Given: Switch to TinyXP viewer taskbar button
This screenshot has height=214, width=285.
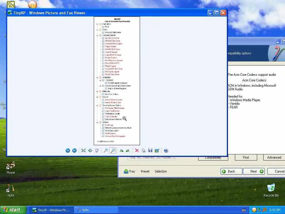Looking at the screenshot, I should (51, 210).
